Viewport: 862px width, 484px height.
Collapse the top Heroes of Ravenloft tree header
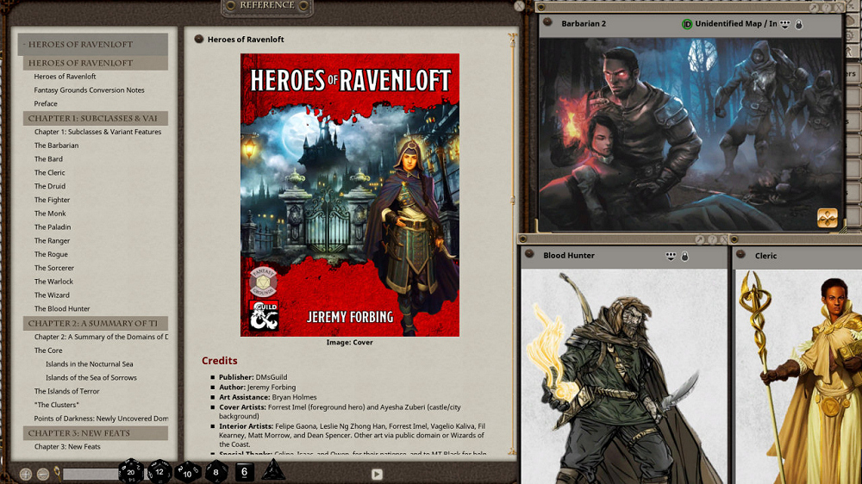[93, 44]
